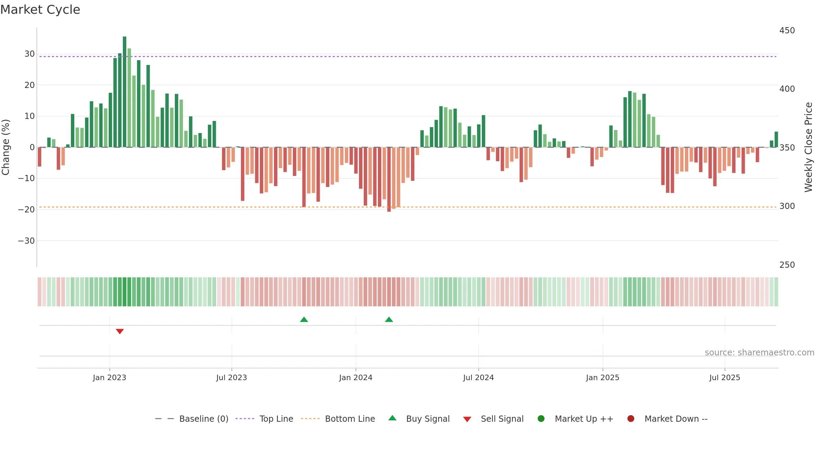The width and height of the screenshot is (826, 464).
Task: Select the second green buy signal marker after Jan 2024
Action: 389,319
